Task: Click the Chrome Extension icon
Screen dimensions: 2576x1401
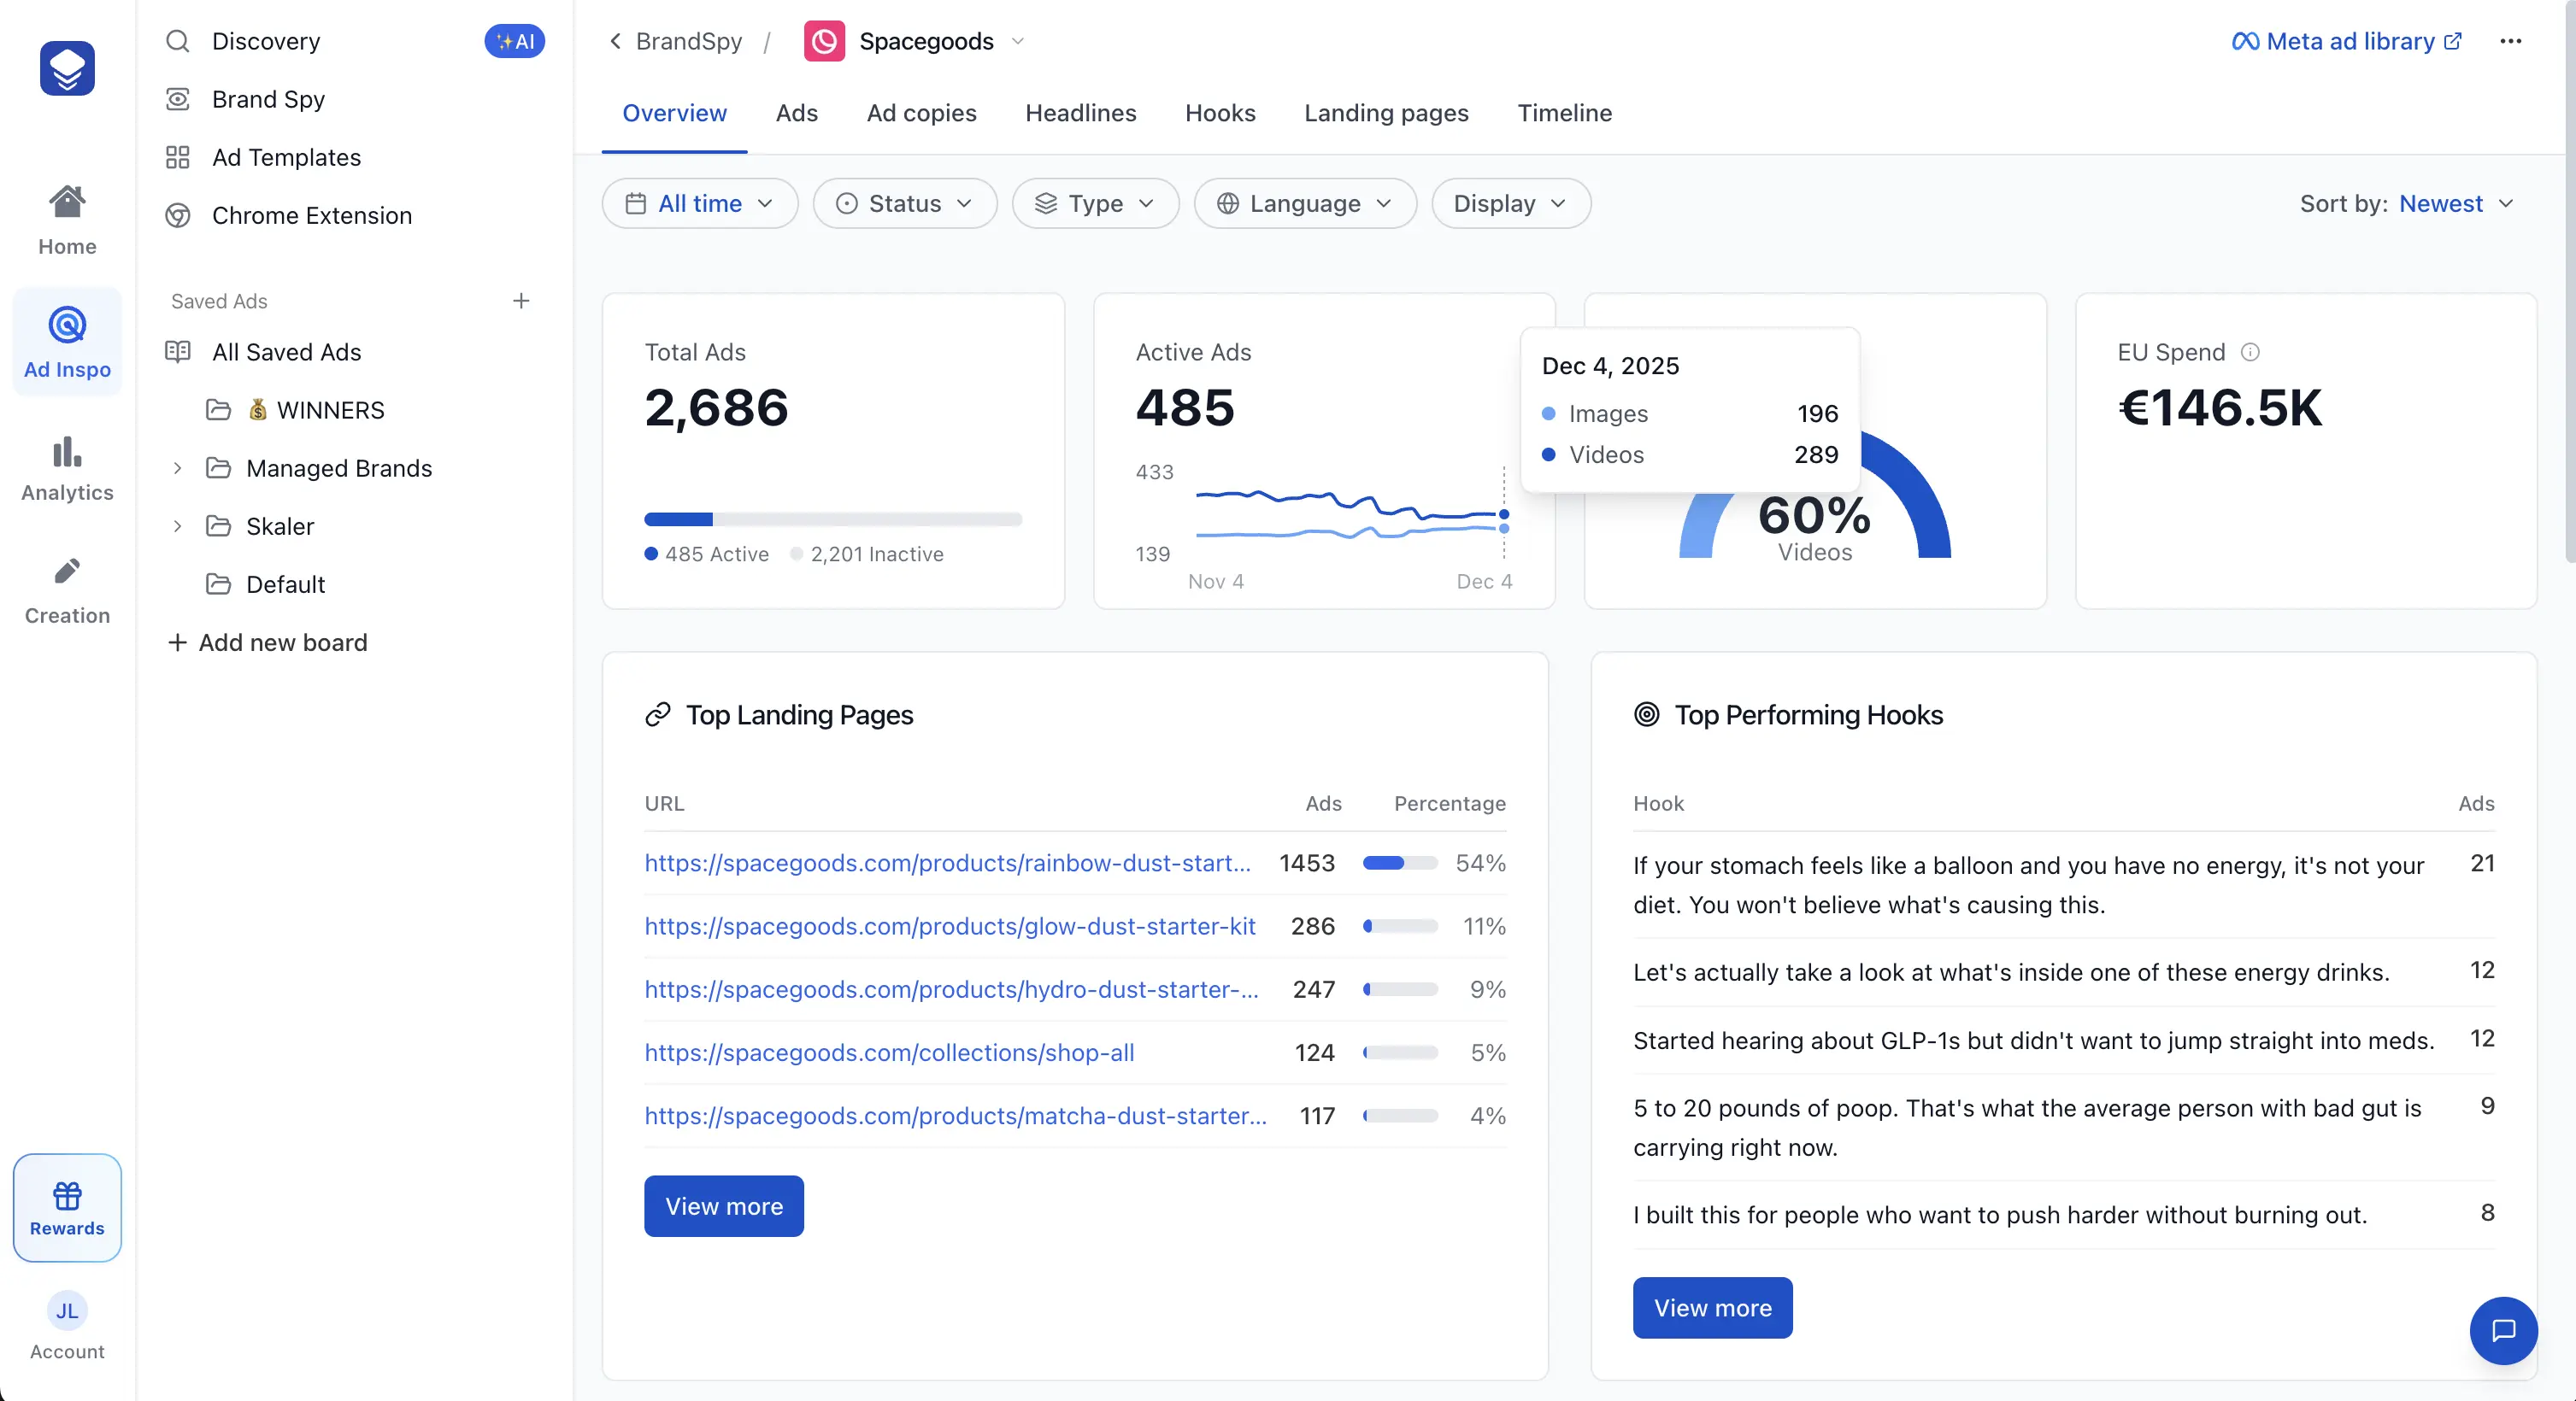Action: point(178,214)
